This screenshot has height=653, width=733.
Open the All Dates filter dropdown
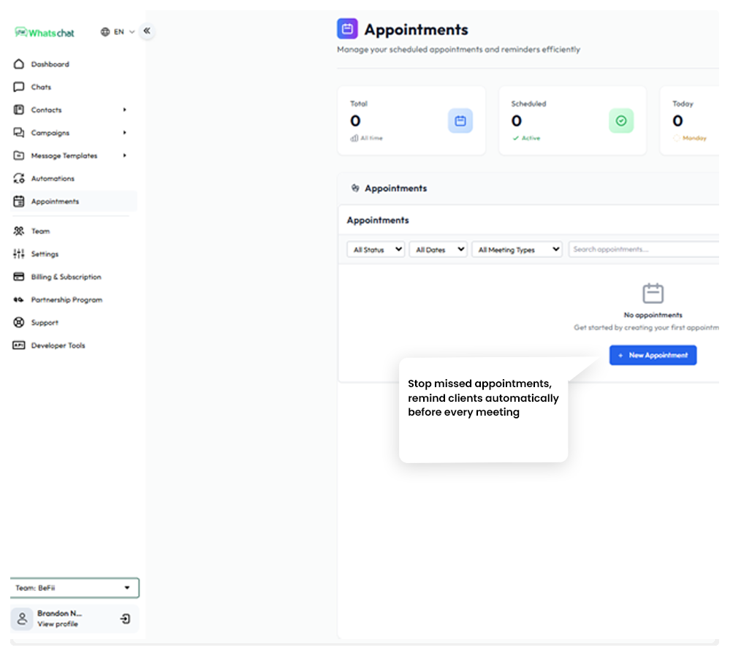click(439, 250)
